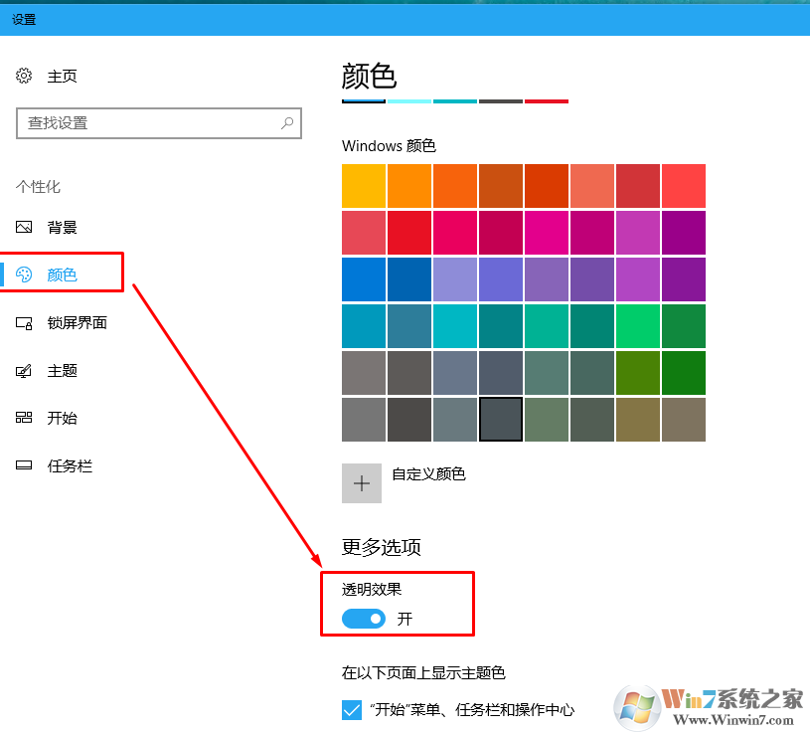Open the Lock screen (锁屏界面) icon
810x734 pixels.
pyautogui.click(x=25, y=323)
